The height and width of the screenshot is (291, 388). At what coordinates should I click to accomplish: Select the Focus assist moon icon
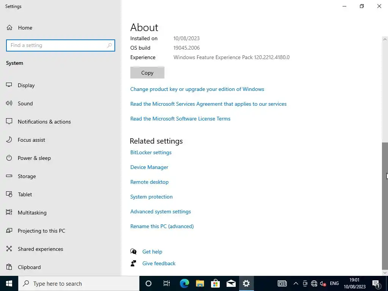click(x=9, y=139)
